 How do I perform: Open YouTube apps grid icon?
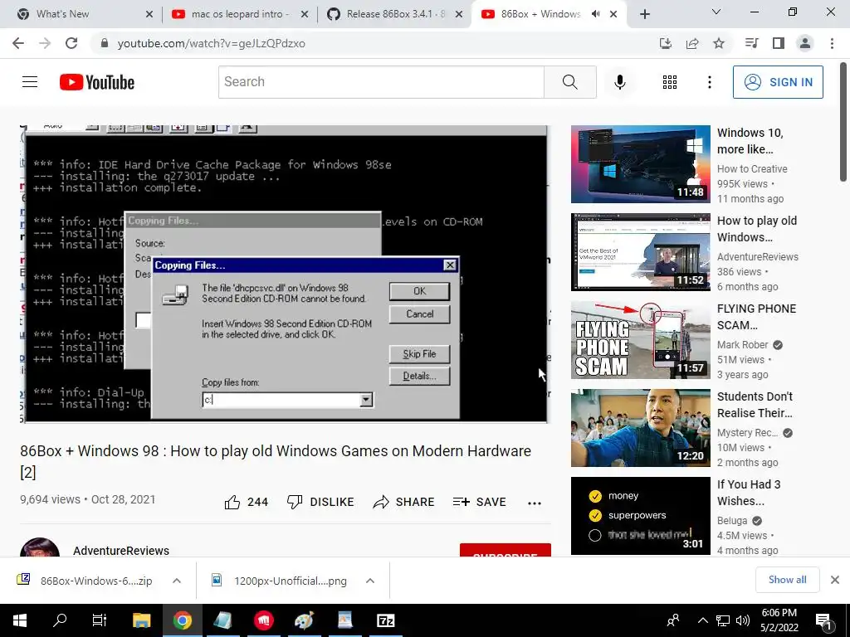670,82
